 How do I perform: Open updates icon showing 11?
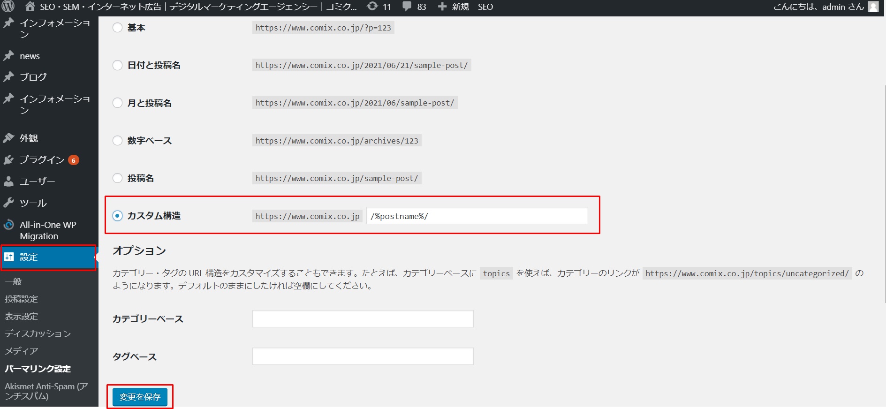(x=372, y=7)
